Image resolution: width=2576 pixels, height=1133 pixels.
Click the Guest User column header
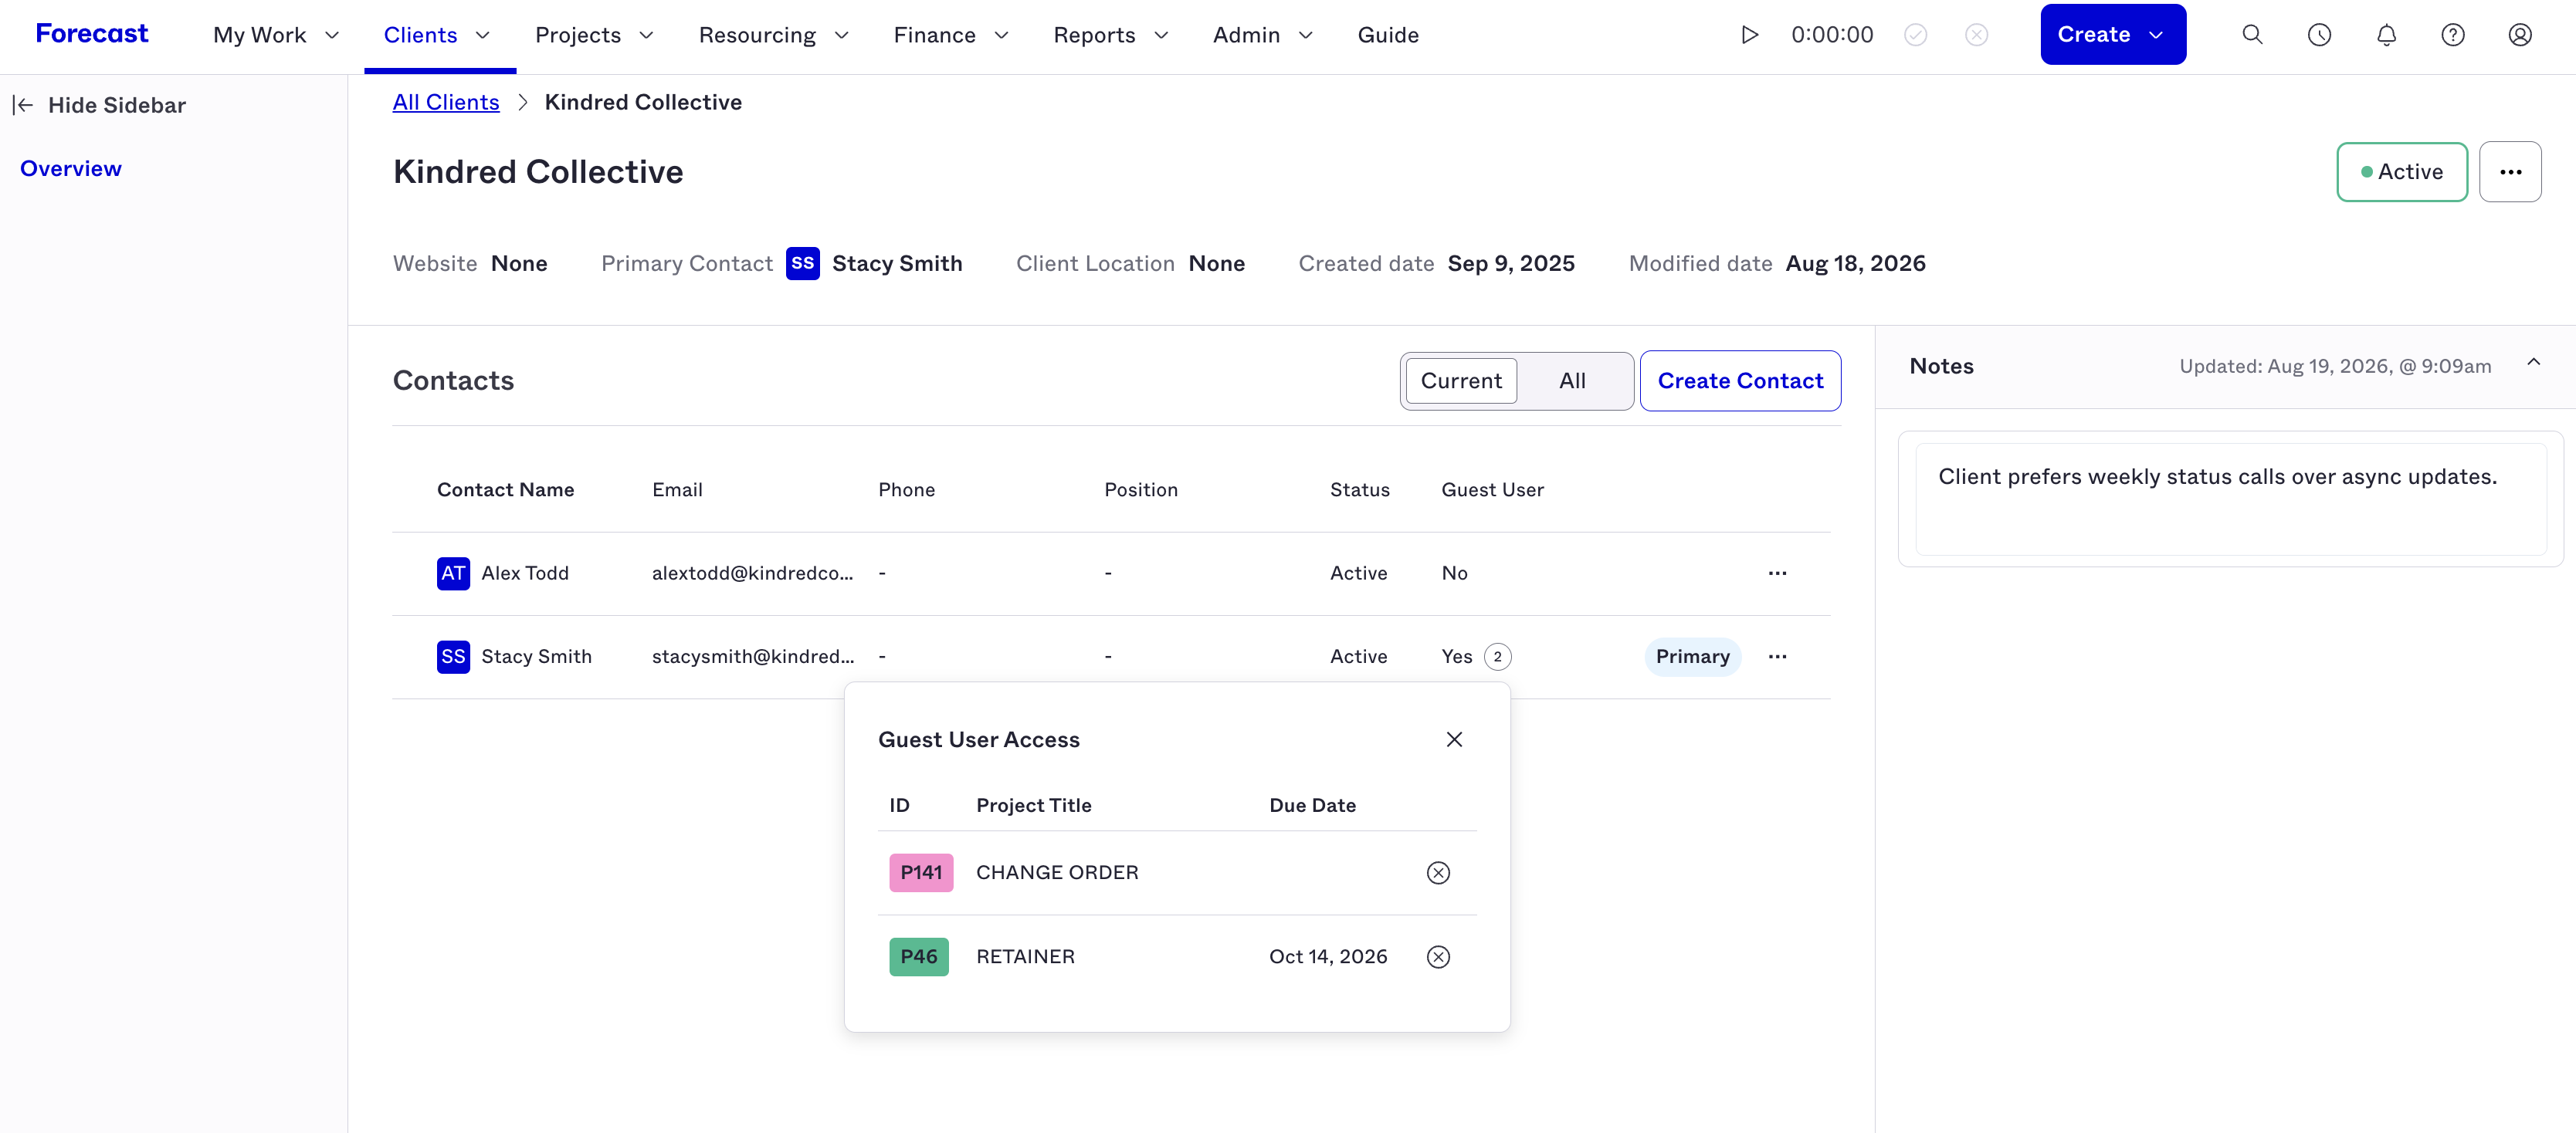[1492, 489]
